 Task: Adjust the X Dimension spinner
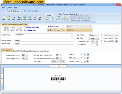click(97, 41)
